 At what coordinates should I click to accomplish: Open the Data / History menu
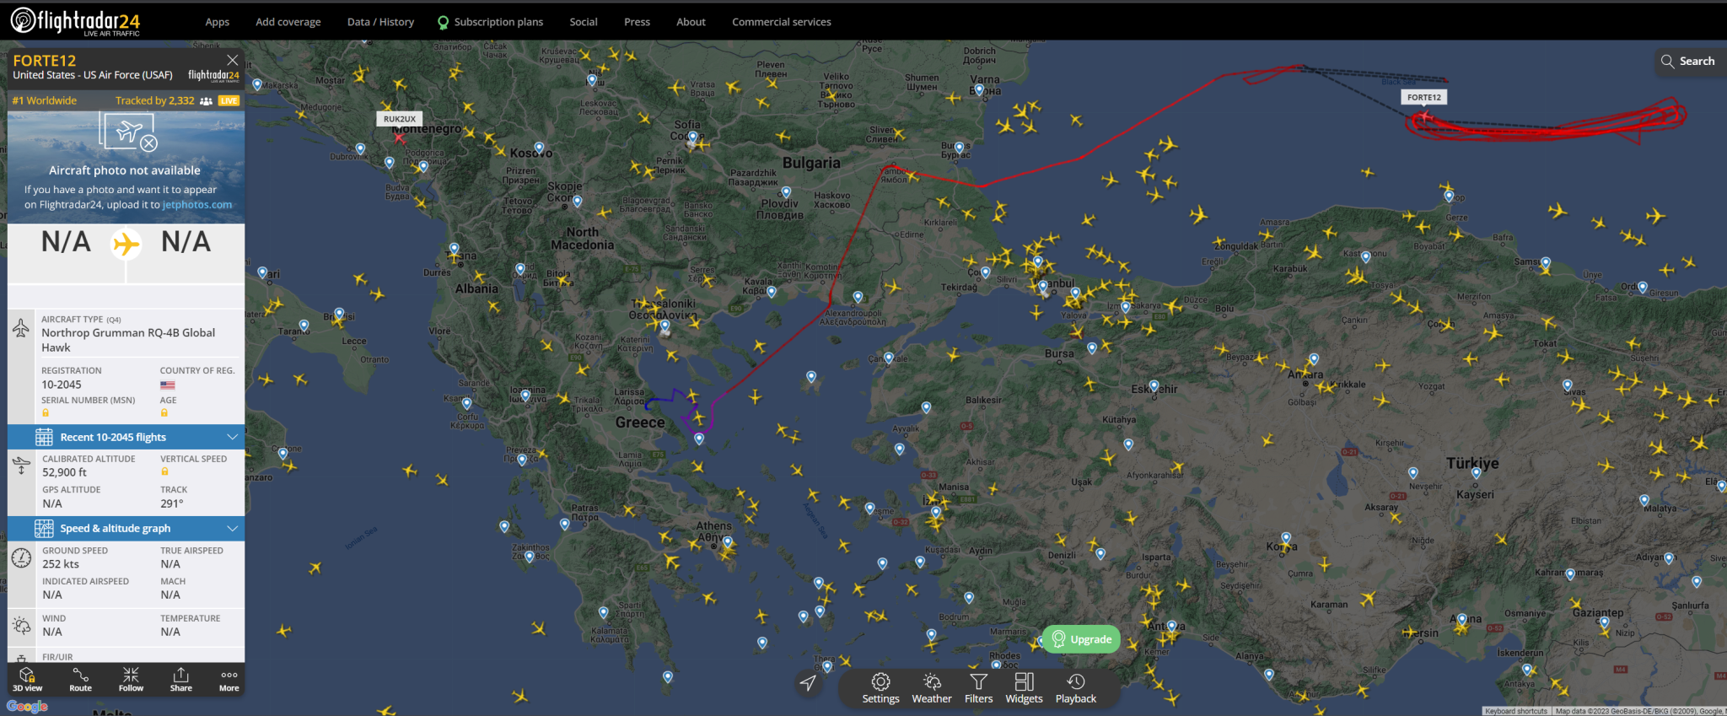coord(380,22)
